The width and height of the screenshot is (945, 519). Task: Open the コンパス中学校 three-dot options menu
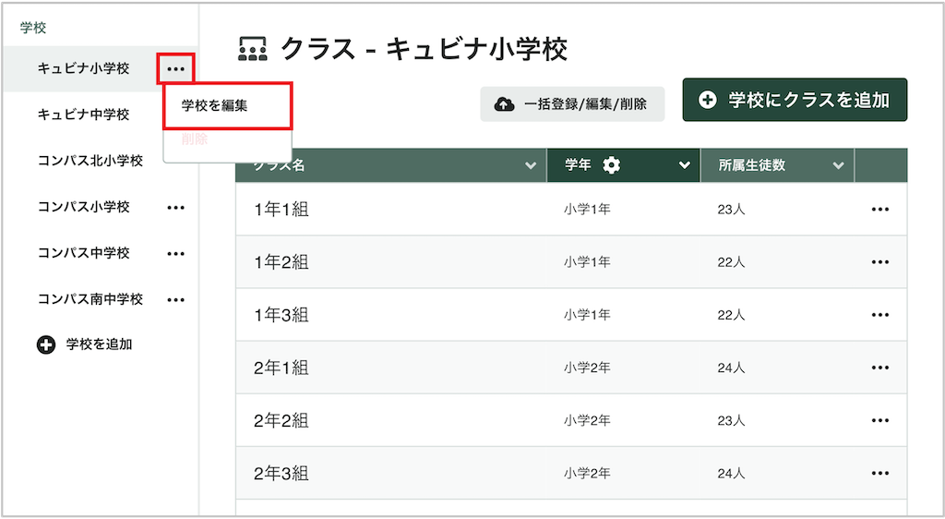coord(175,254)
